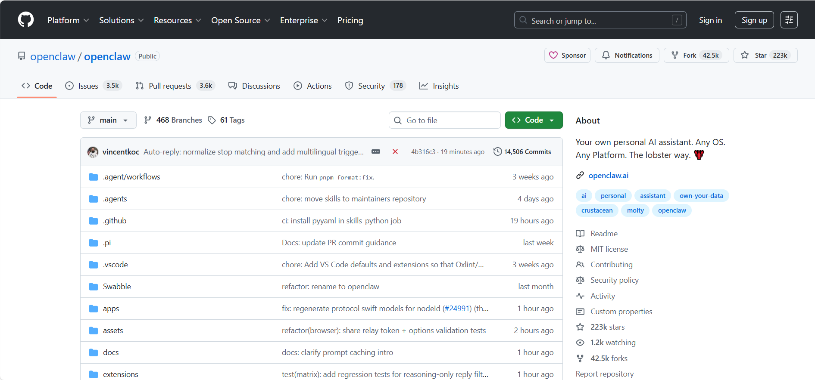The image size is (815, 380).
Task: Switch to the Issues tab
Action: (x=93, y=86)
